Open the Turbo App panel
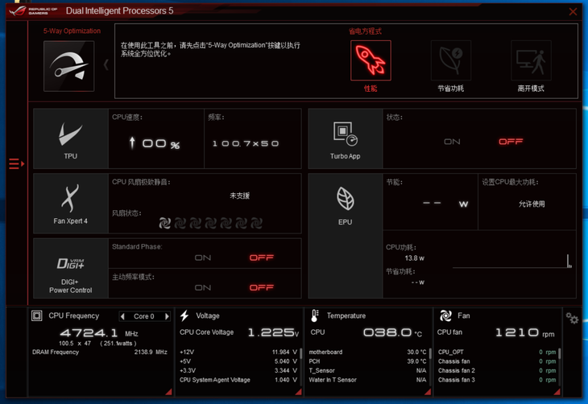588x404 pixels. 345,139
